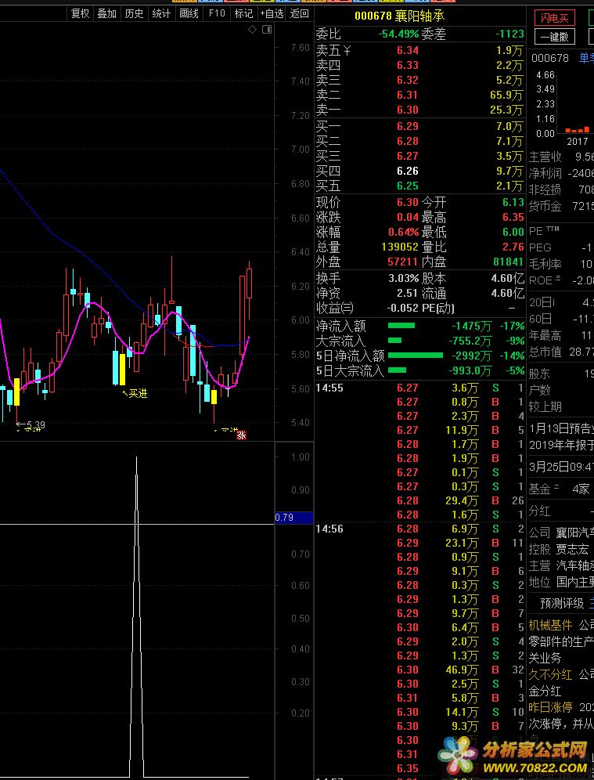
Task: Click the red 涨 marker icon
Action: (x=242, y=435)
